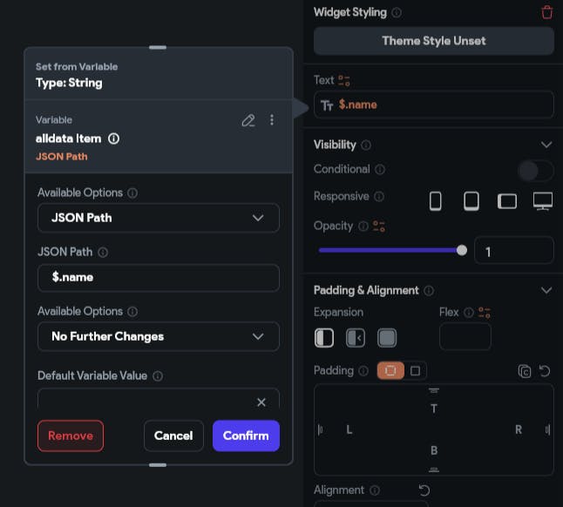This screenshot has height=507, width=563.
Task: Show info for second Available Options
Action: click(132, 312)
